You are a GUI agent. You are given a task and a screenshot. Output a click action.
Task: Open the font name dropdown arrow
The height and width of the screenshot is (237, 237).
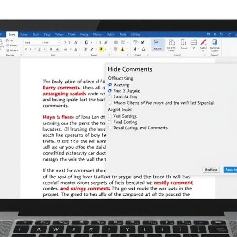tap(59, 43)
